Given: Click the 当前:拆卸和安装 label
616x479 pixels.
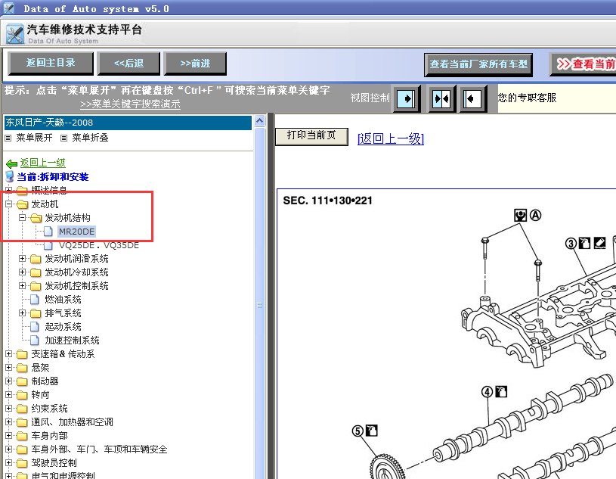Looking at the screenshot, I should (x=53, y=177).
